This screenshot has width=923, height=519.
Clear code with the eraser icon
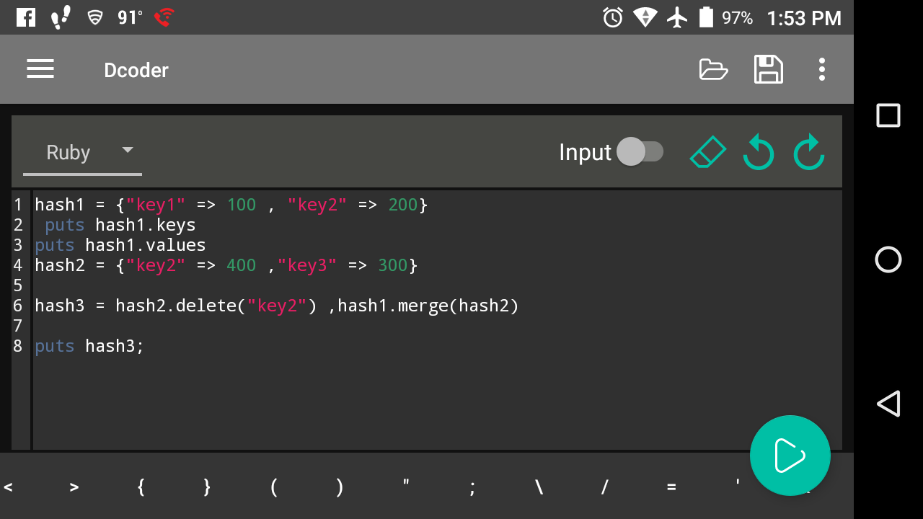pos(707,152)
